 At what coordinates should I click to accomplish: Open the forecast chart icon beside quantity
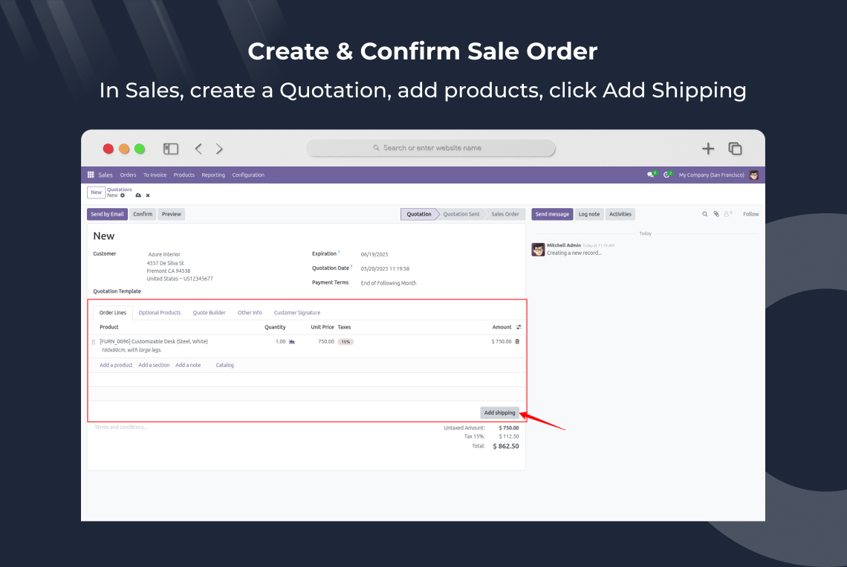click(292, 342)
